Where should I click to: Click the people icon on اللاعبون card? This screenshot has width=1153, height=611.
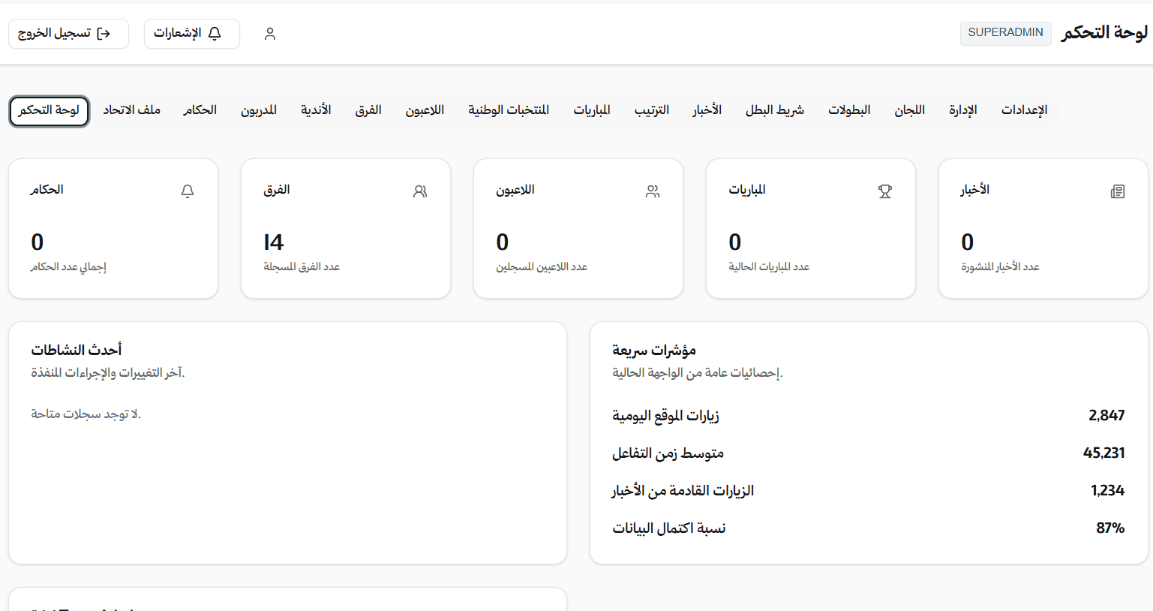click(x=653, y=191)
